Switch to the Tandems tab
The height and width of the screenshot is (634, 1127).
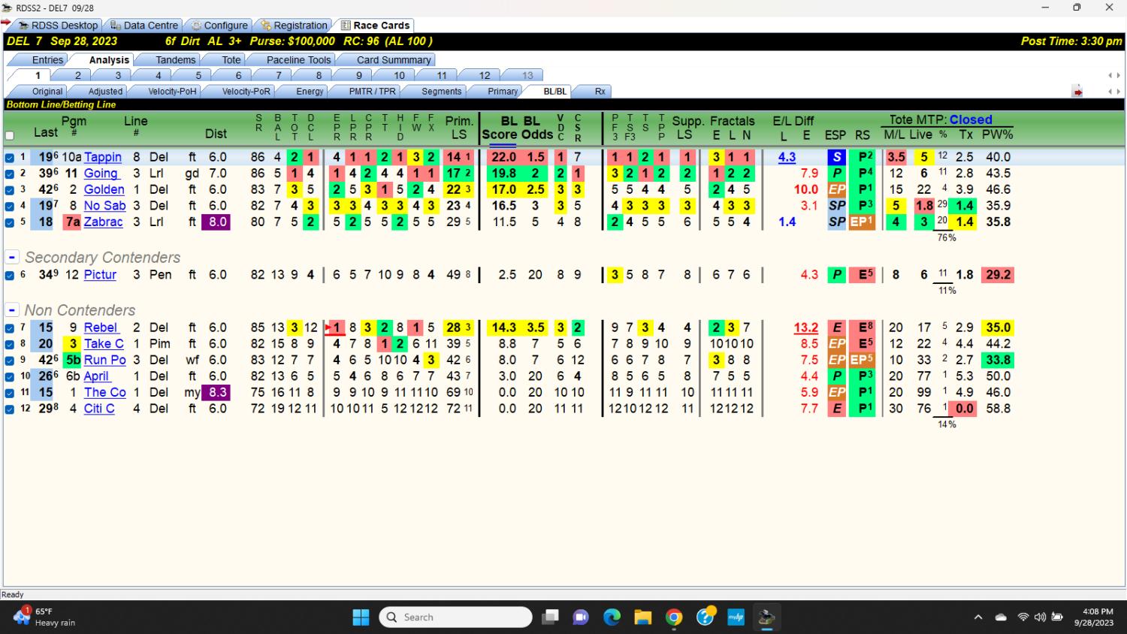175,59
